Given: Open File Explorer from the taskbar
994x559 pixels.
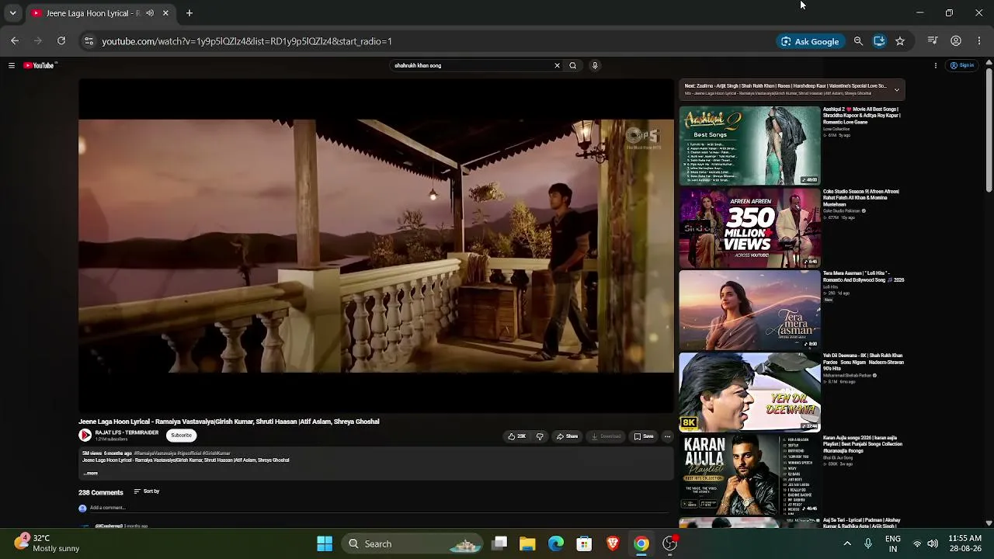Looking at the screenshot, I should pyautogui.click(x=528, y=543).
